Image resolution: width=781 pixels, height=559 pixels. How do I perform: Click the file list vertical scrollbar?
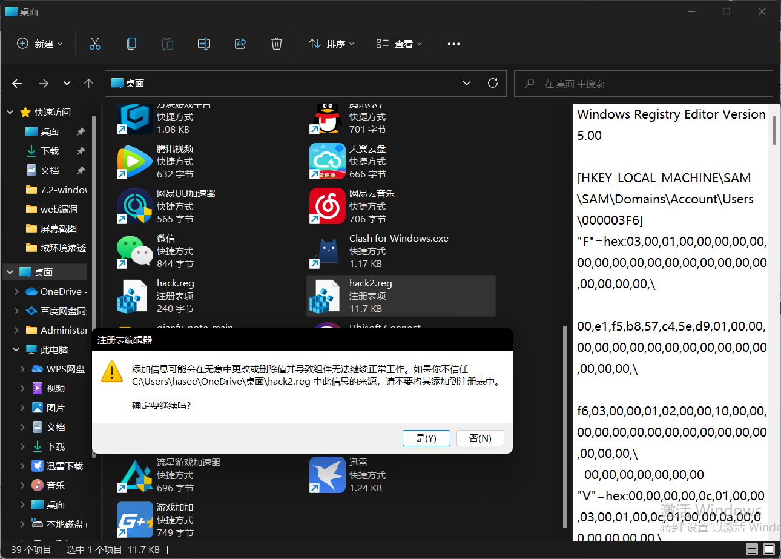point(564,426)
